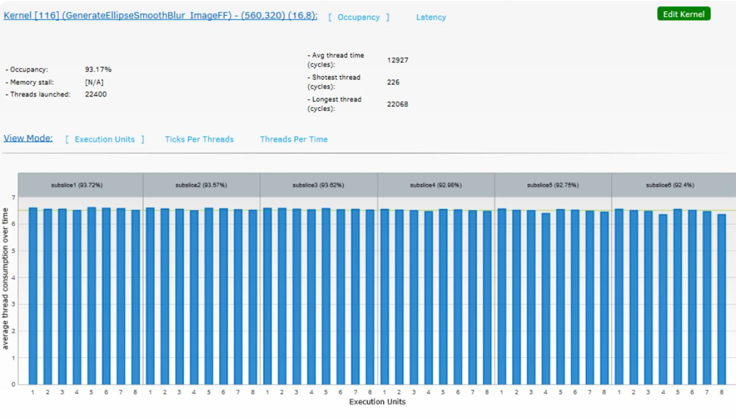Click the Execution Units axis label
The height and width of the screenshot is (418, 736).
pyautogui.click(x=377, y=402)
